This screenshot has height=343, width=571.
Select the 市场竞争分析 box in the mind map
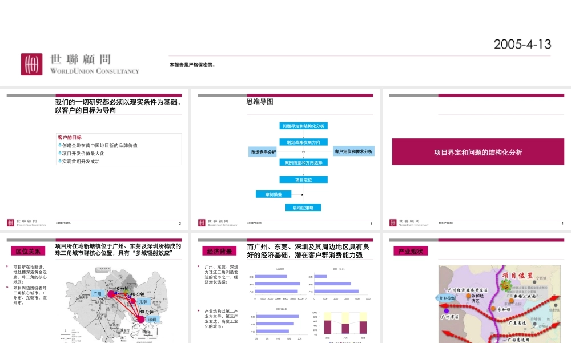click(263, 152)
